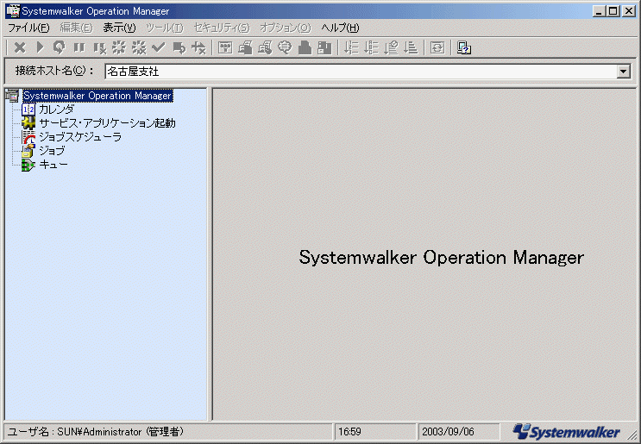Click the solid dark building icon
This screenshot has width=641, height=444.
(x=305, y=47)
